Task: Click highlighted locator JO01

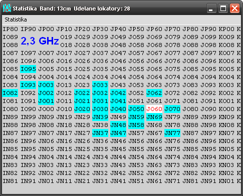Action: click(46, 101)
